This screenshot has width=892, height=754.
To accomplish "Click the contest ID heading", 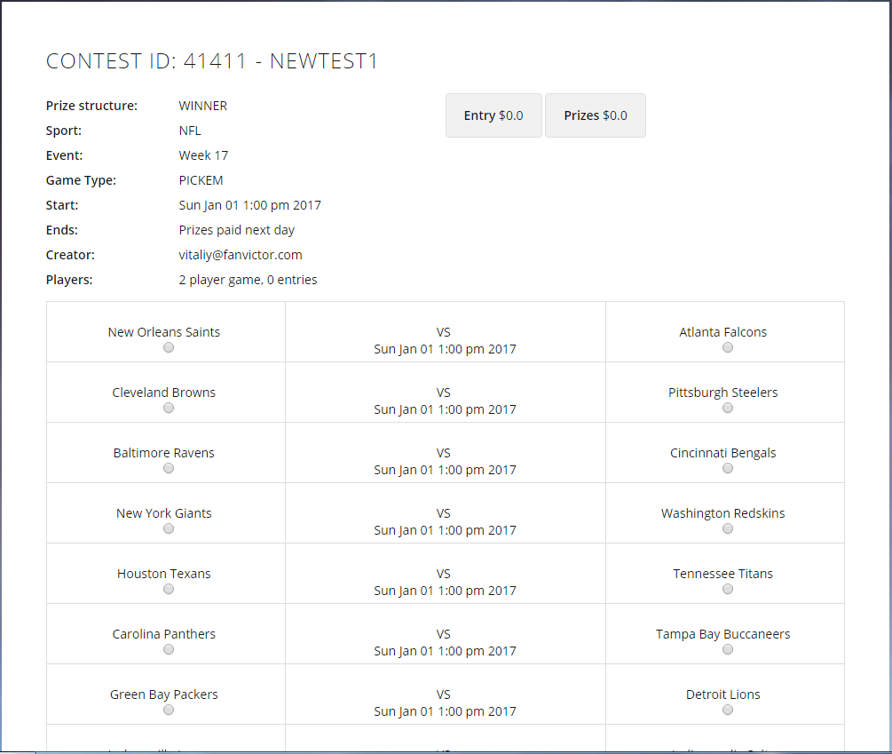I will tap(211, 61).
